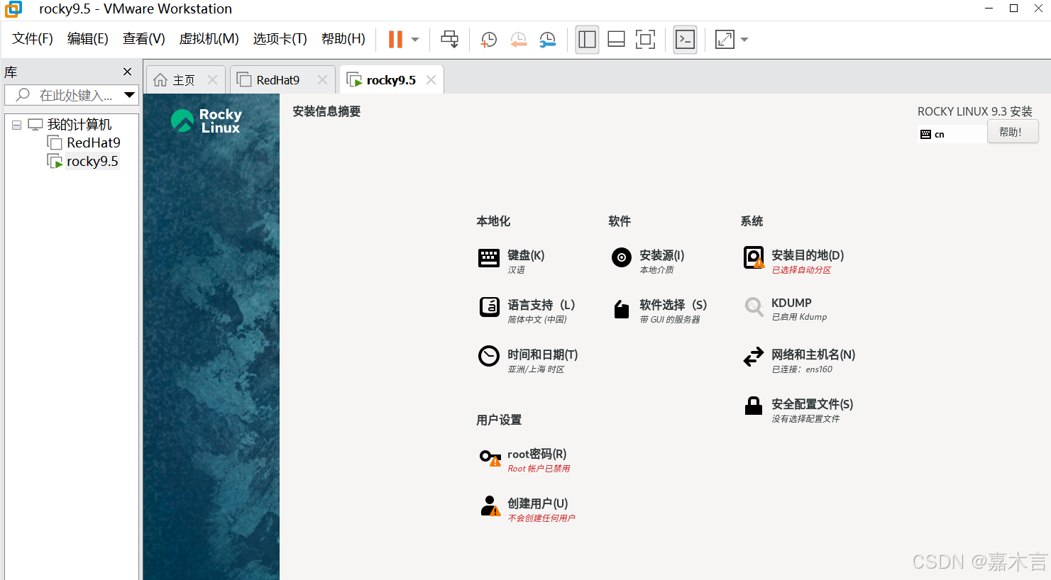Click the Root 帐户已禁用 status text
The width and height of the screenshot is (1051, 580).
pyautogui.click(x=539, y=469)
